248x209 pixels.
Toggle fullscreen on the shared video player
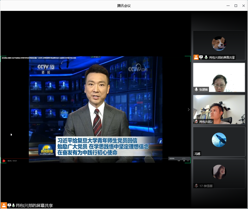(188, 161)
